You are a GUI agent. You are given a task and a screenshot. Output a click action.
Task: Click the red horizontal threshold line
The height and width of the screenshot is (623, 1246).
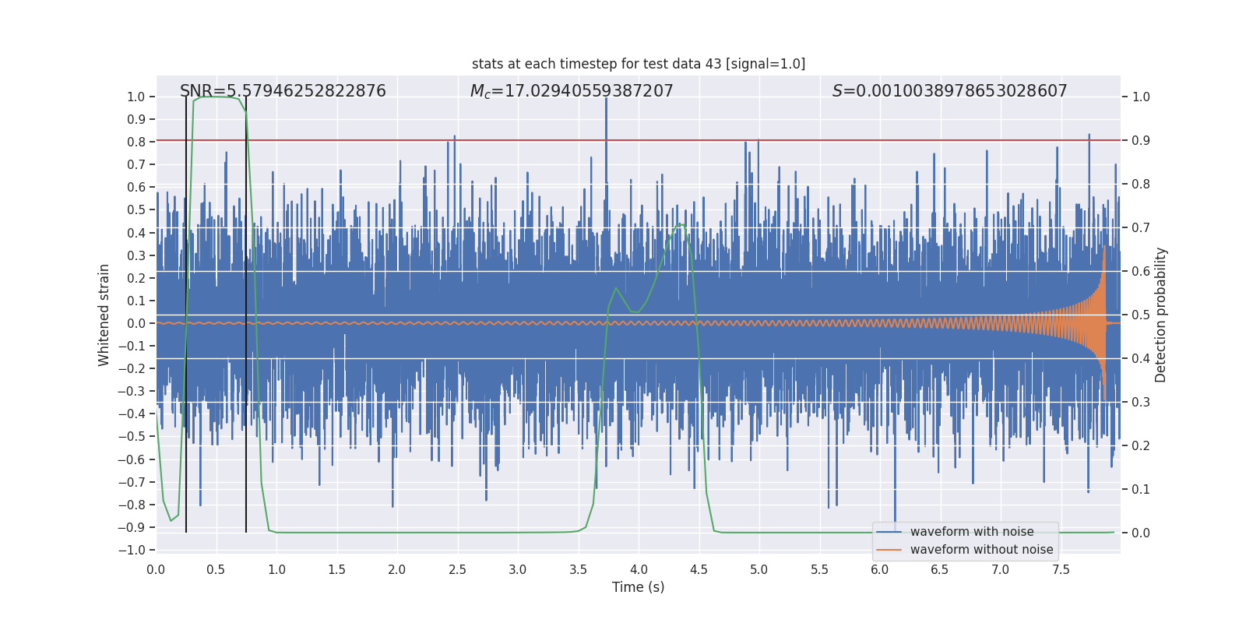tap(639, 140)
